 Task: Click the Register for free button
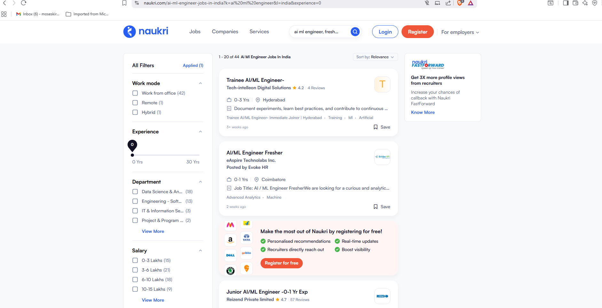coord(281,263)
